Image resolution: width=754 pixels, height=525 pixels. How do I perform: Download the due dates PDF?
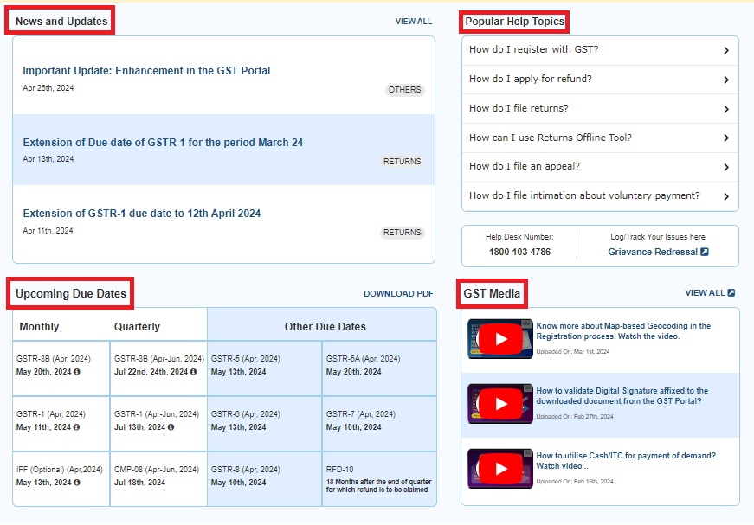pyautogui.click(x=398, y=294)
